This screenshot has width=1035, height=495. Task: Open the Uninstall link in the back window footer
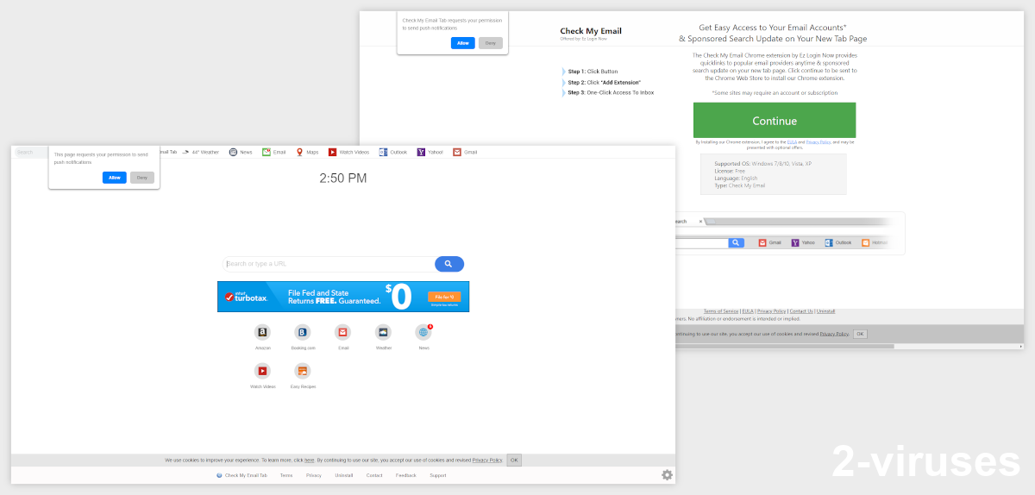tap(825, 311)
